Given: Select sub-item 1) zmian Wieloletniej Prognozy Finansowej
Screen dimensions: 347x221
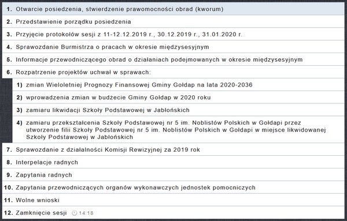Looking at the screenshot, I should 178,85.
